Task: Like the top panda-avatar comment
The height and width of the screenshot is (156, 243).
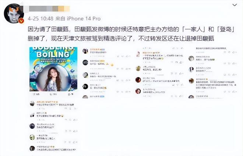Action: pyautogui.click(x=75, y=108)
